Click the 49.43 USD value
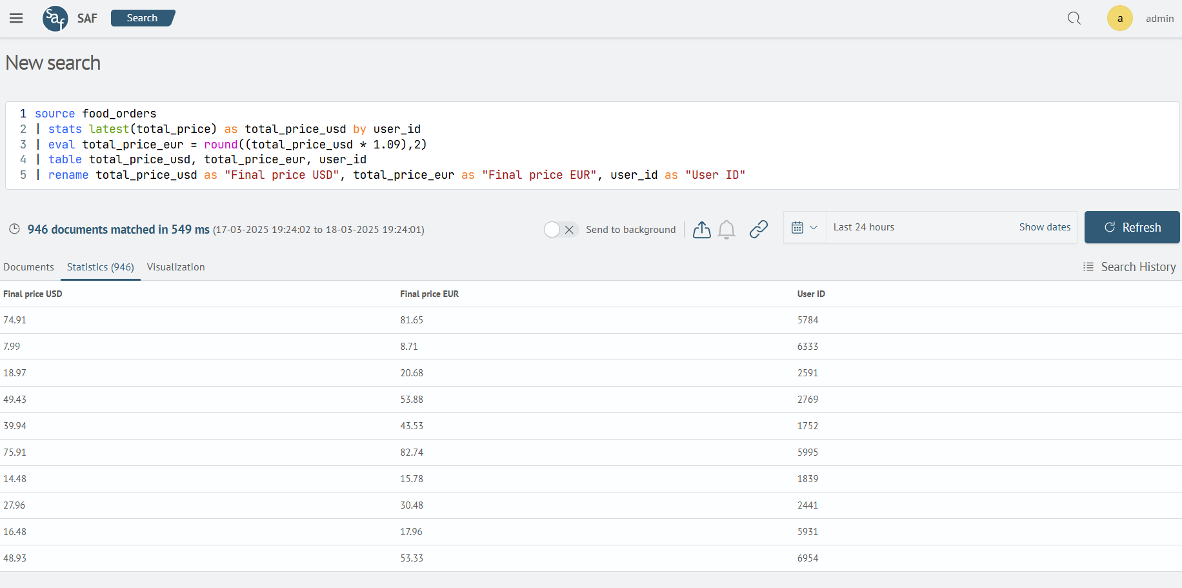This screenshot has height=588, width=1182. click(x=15, y=400)
